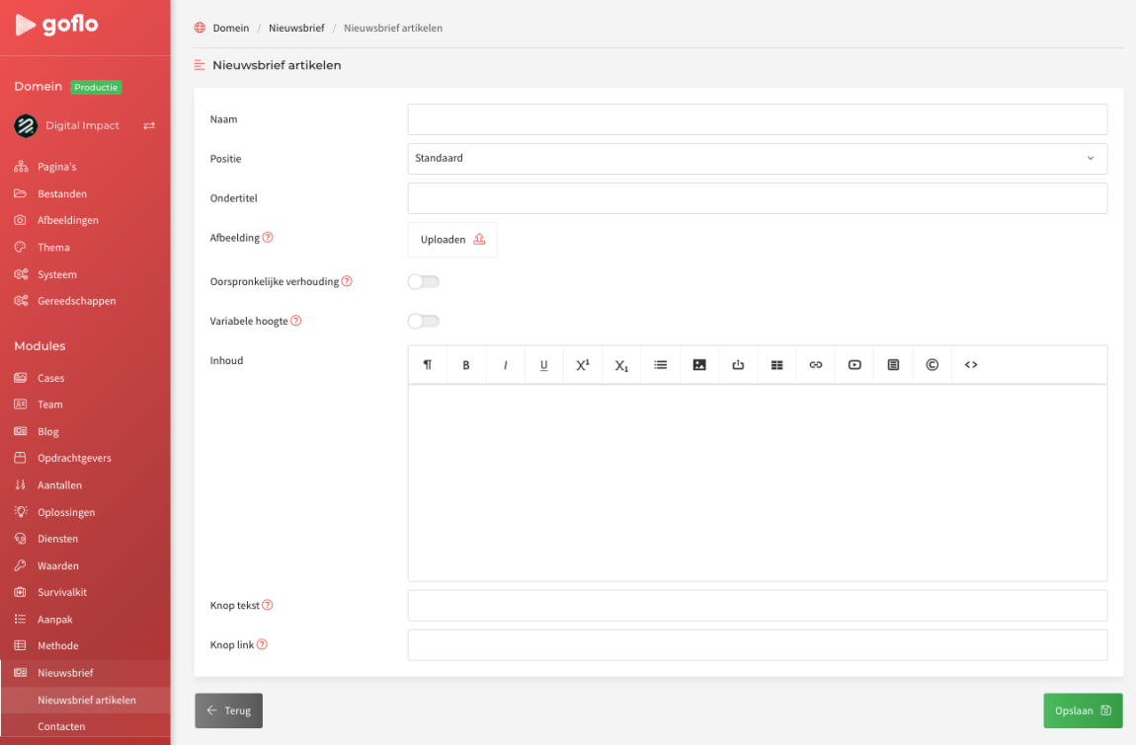
Task: Switch domain using arrows next to Digital Impact
Action: 149,126
